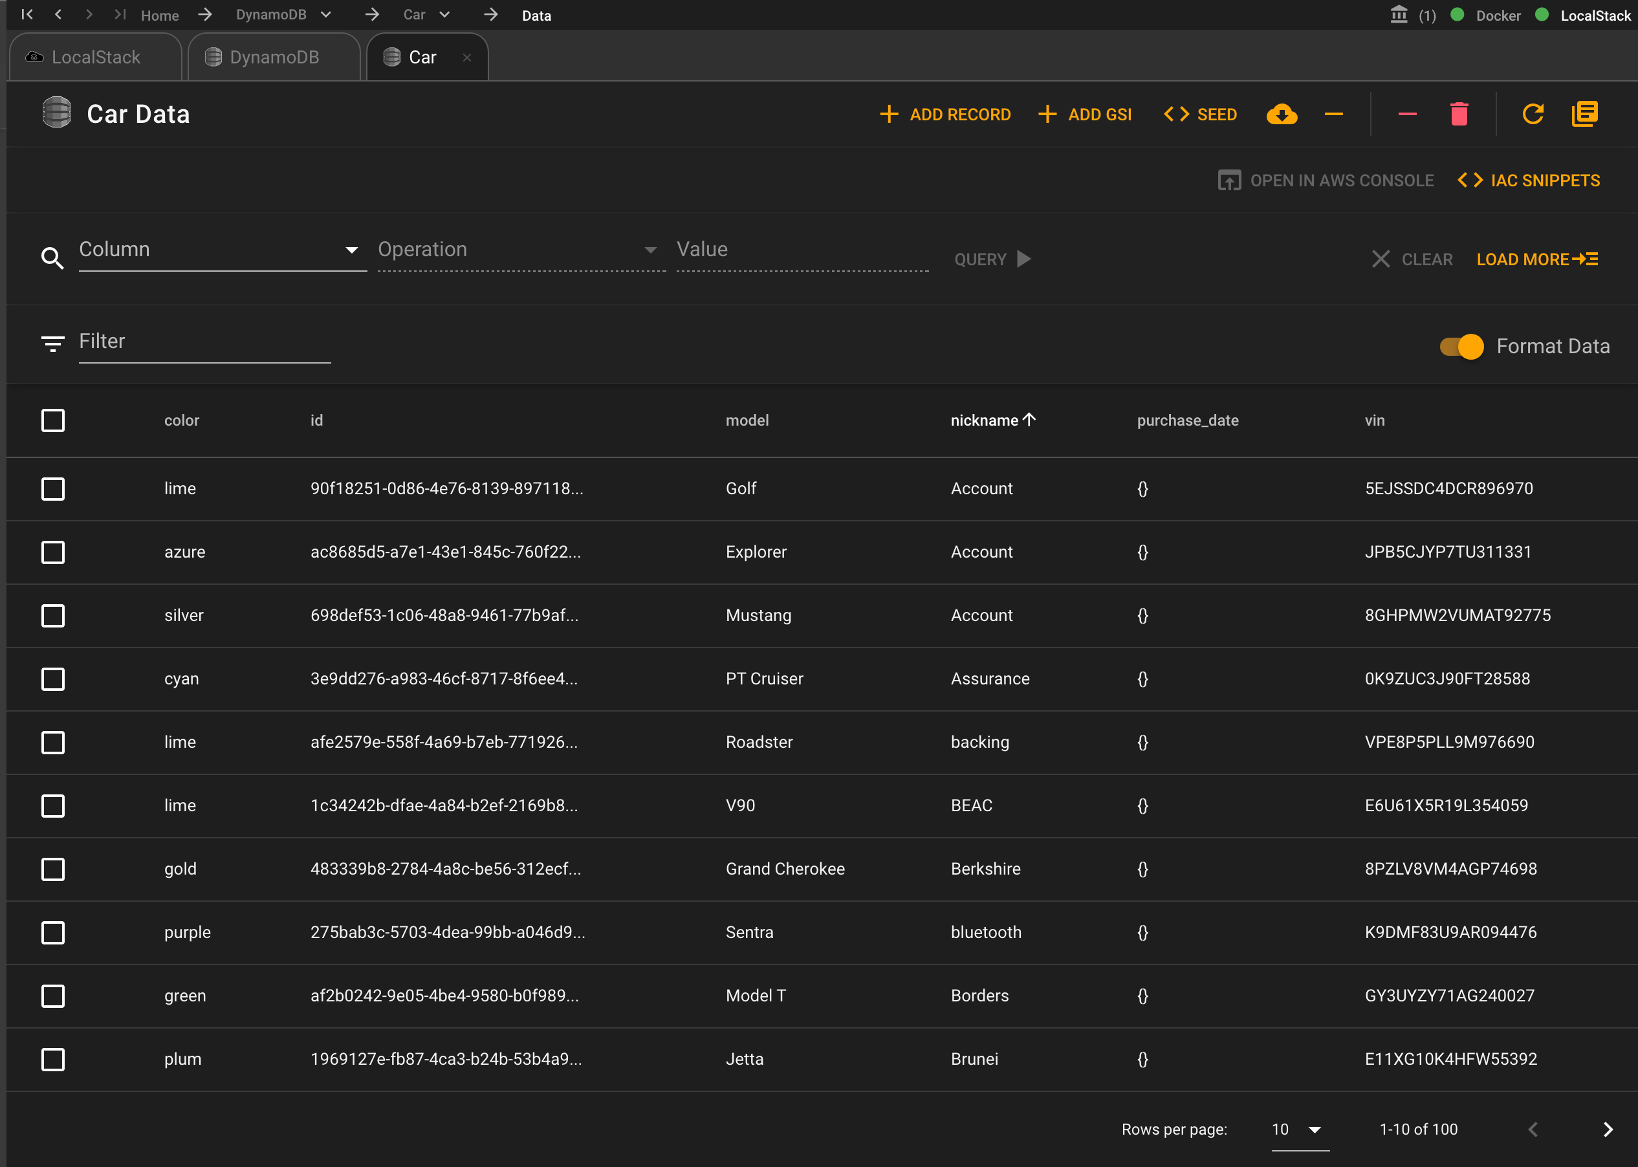This screenshot has width=1638, height=1167.
Task: Switch to the LocalStack tab
Action: pos(95,57)
